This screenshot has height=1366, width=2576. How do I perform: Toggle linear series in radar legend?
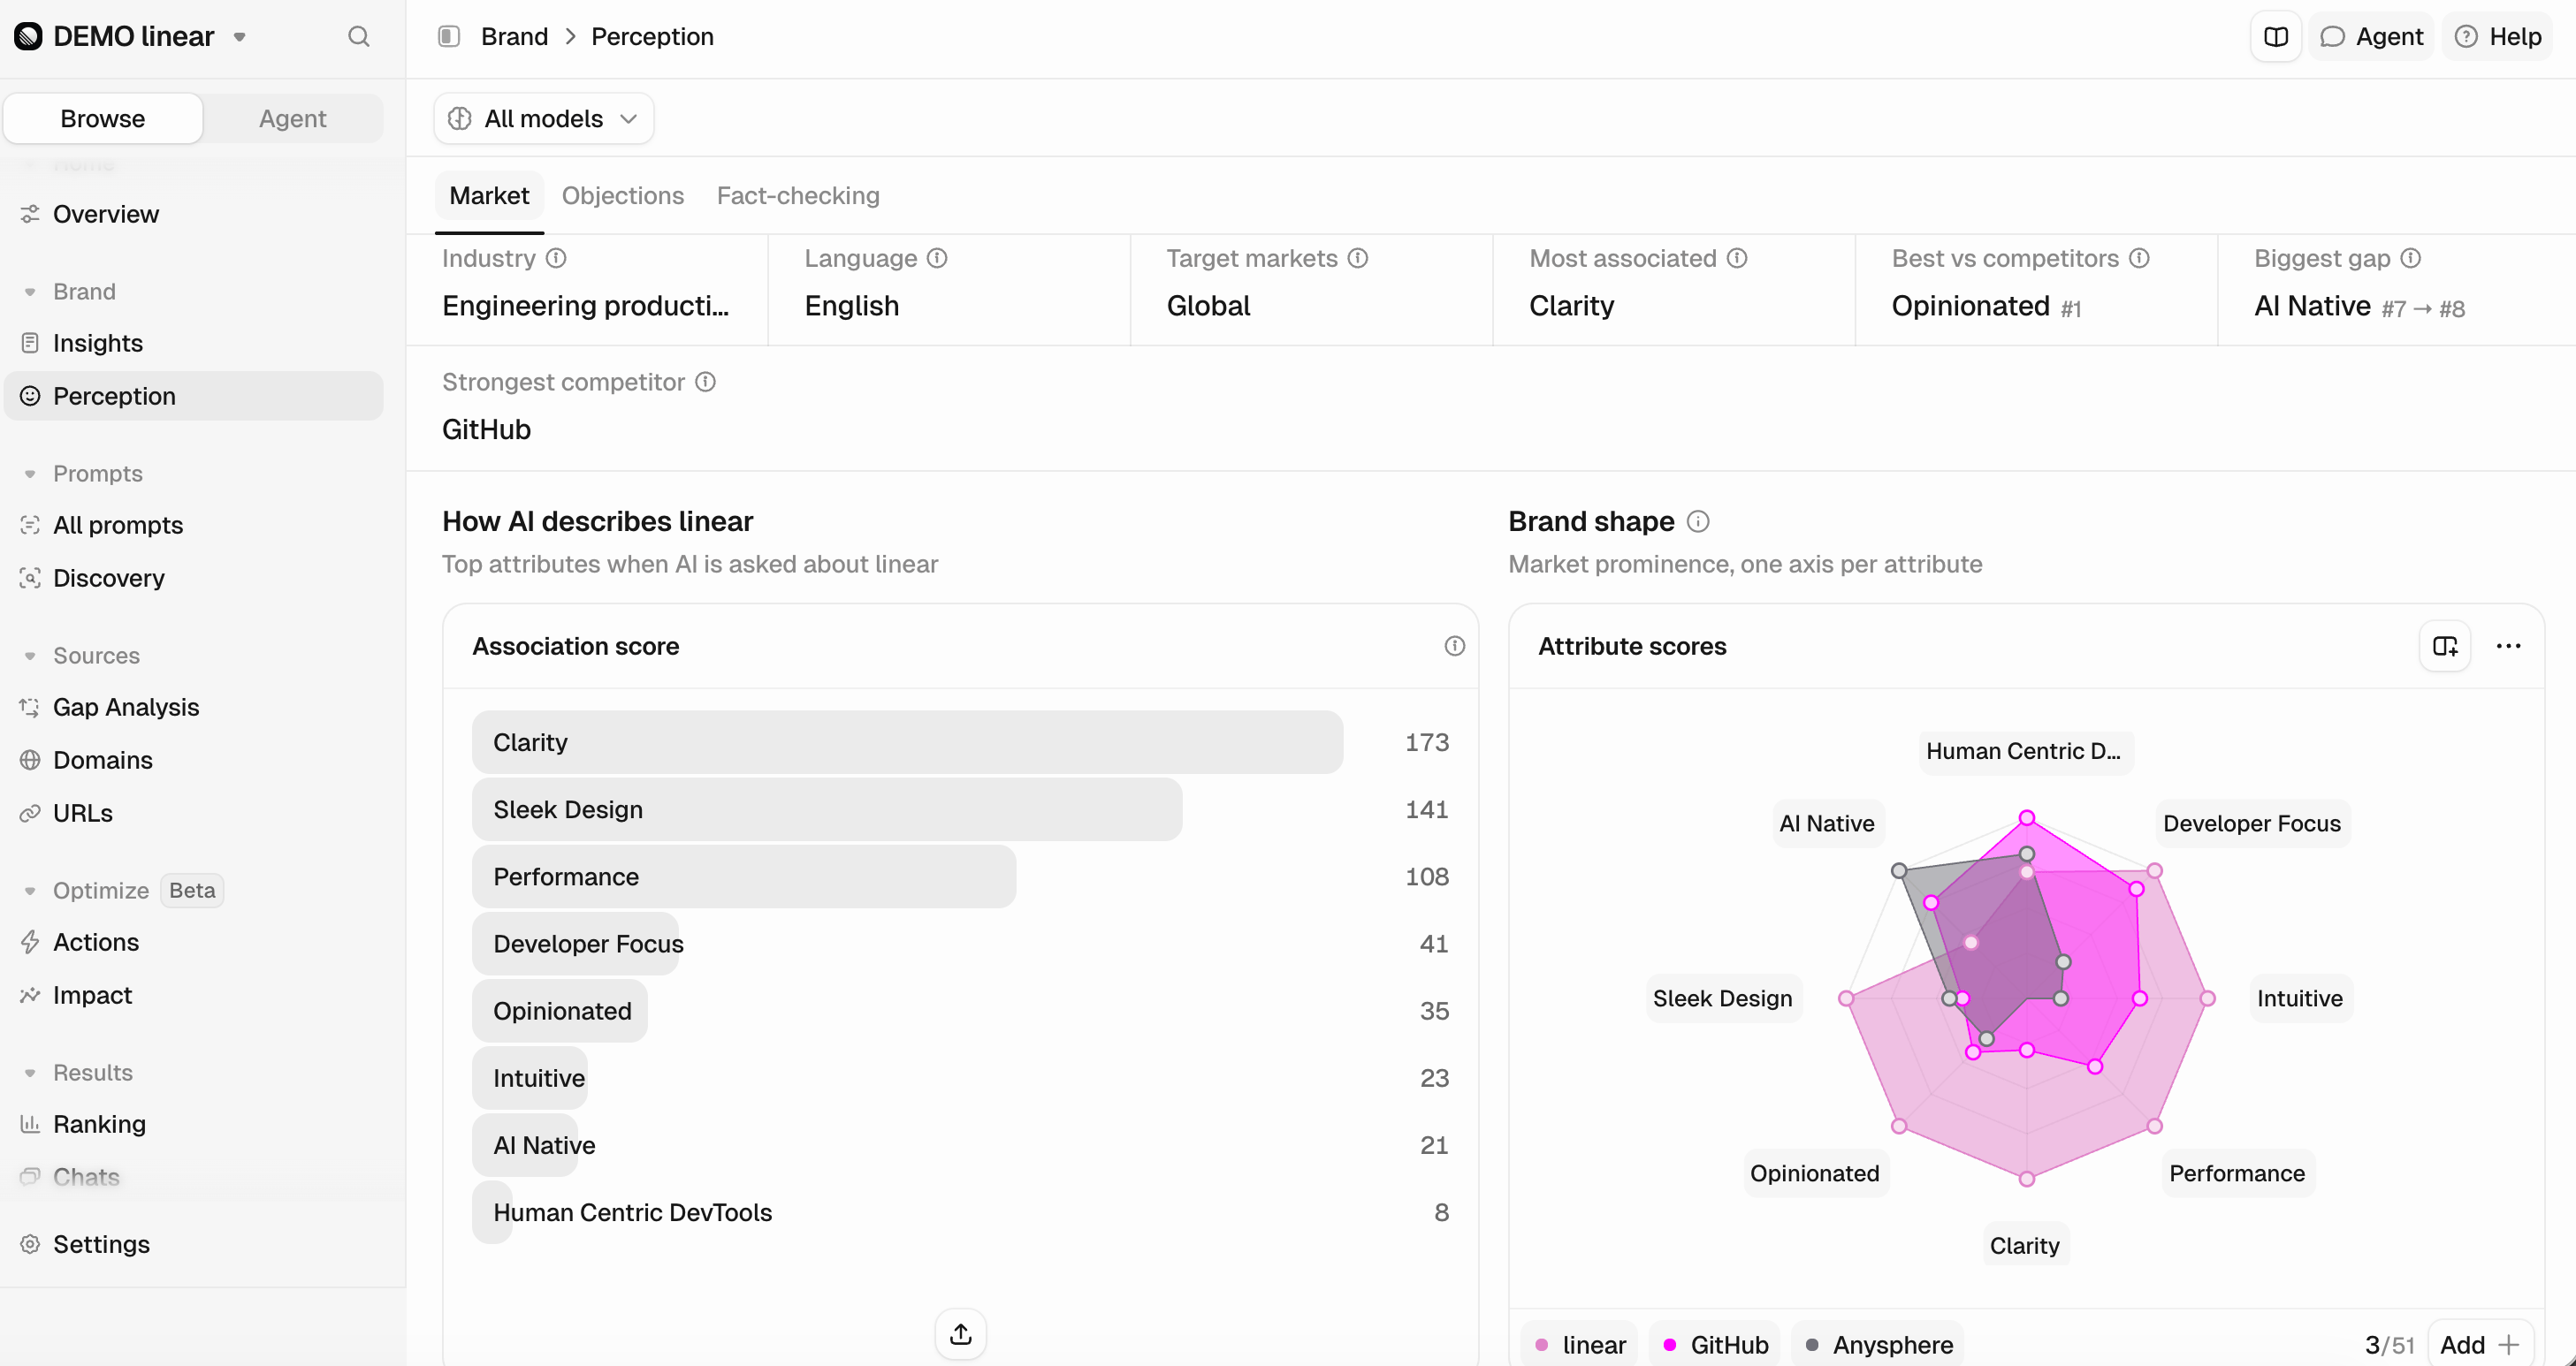pyautogui.click(x=1580, y=1345)
